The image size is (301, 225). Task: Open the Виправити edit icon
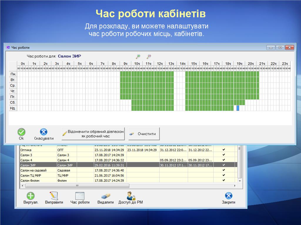pyautogui.click(x=54, y=196)
